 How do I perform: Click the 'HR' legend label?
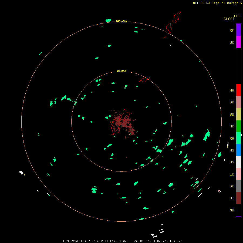pyautogui.click(x=232, y=126)
